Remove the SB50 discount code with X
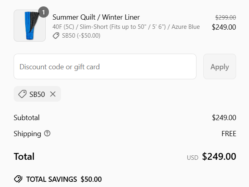249x187 pixels. point(53,94)
